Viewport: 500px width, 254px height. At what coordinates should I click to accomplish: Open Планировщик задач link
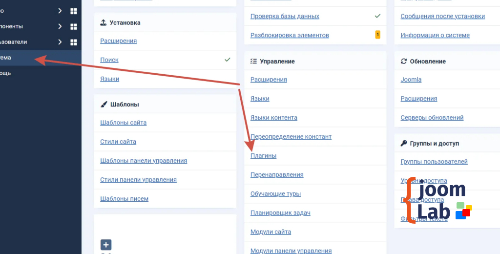(280, 213)
